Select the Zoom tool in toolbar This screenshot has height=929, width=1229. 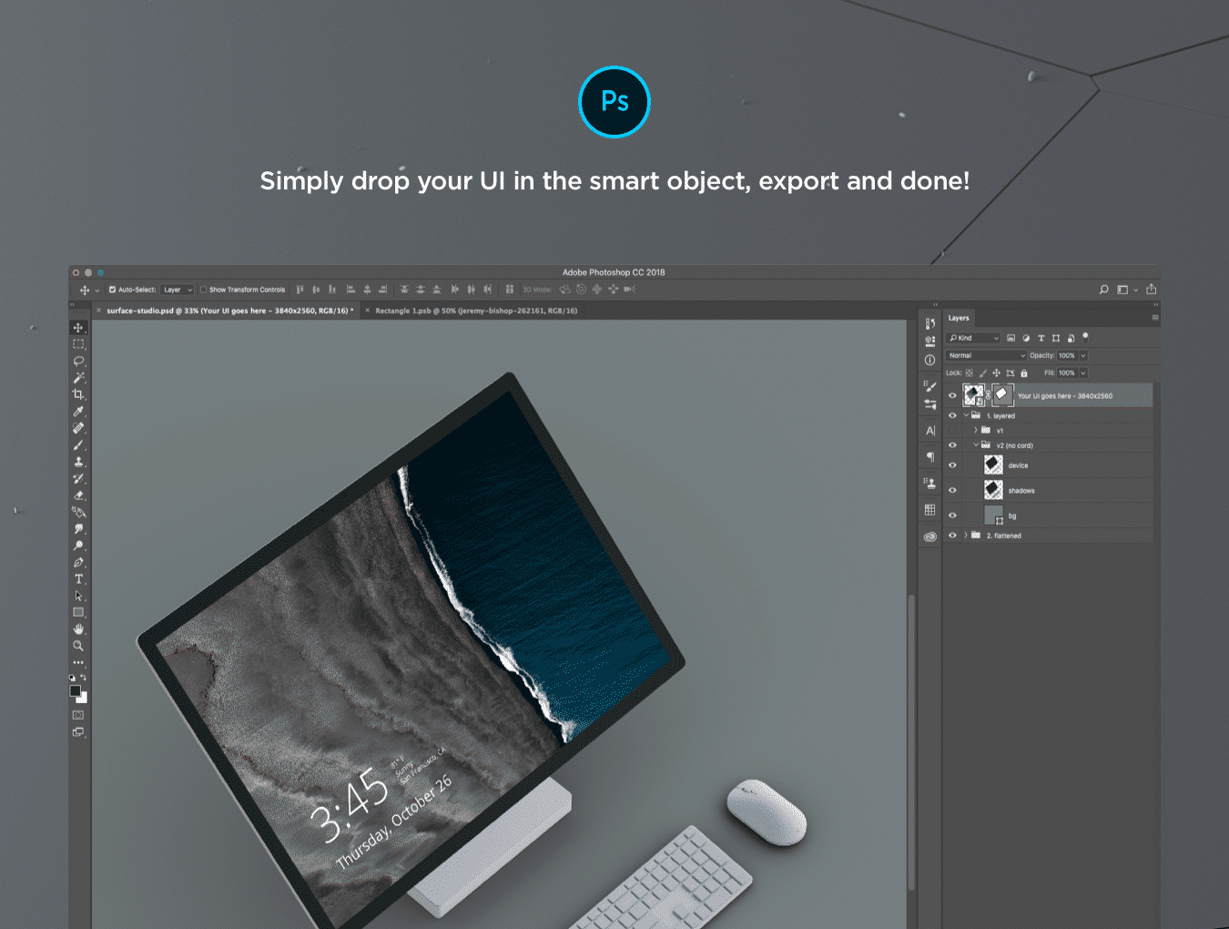click(x=78, y=646)
